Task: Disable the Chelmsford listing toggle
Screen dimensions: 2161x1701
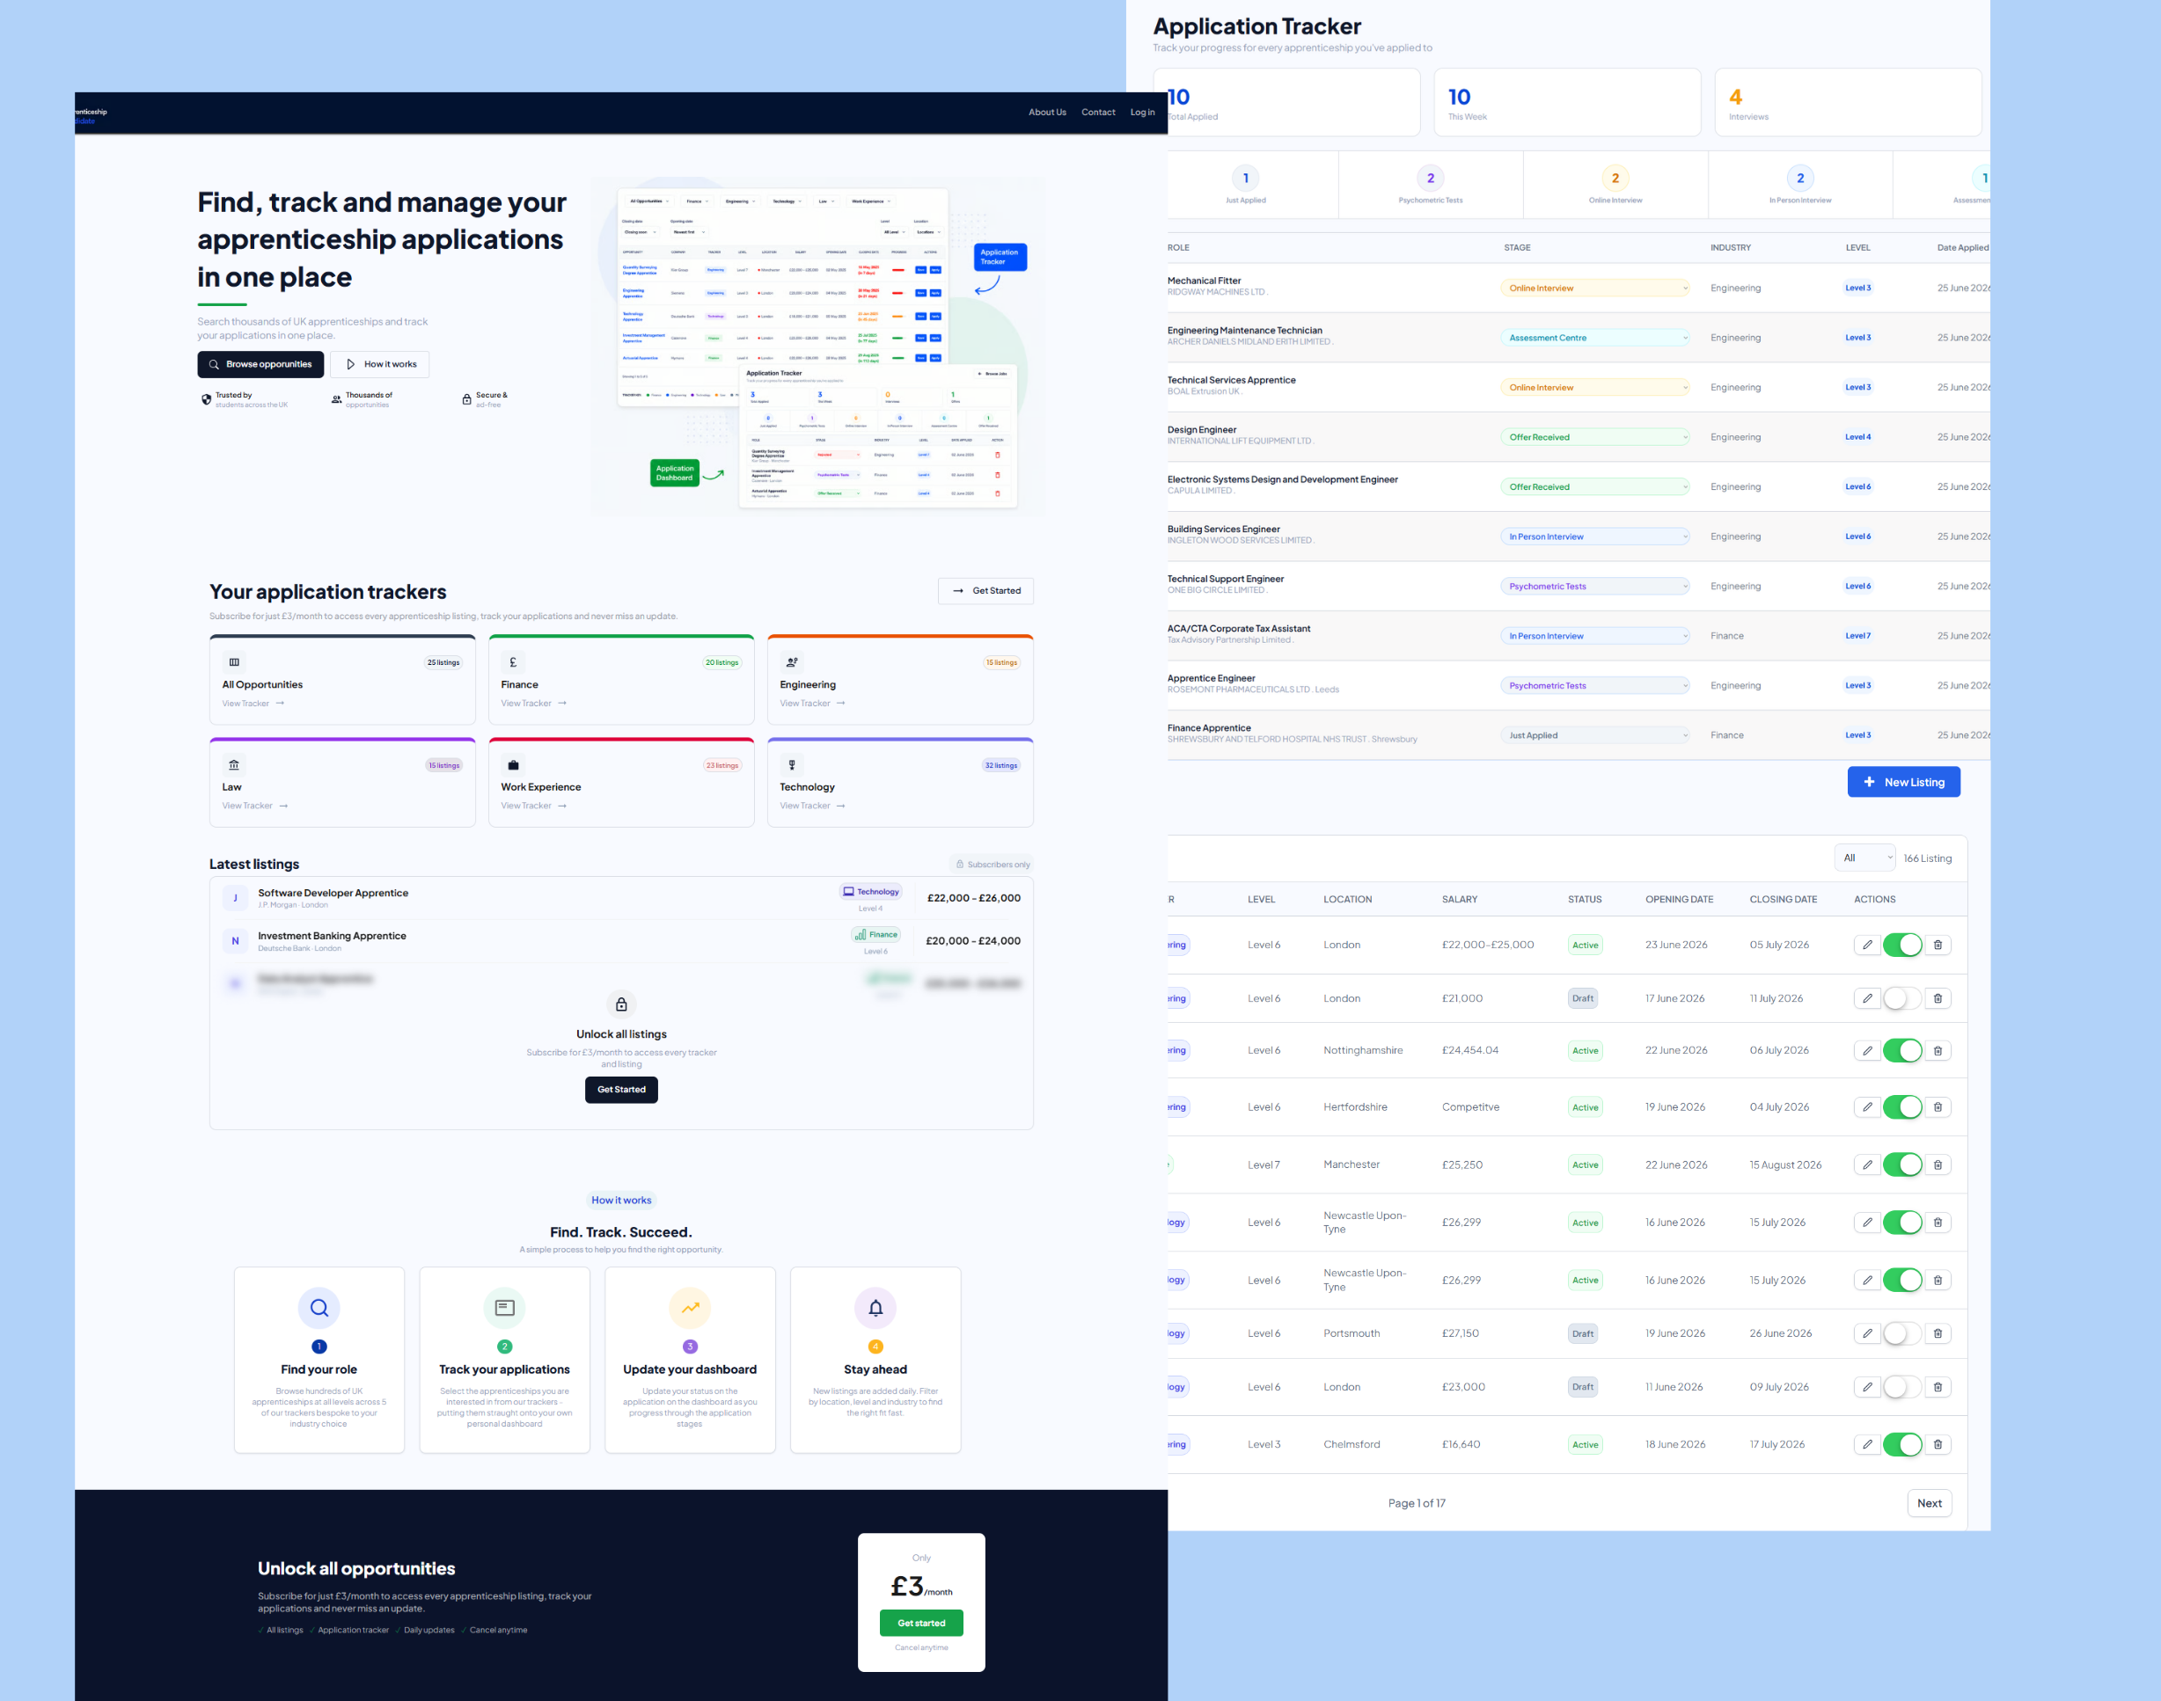Action: point(1902,1444)
